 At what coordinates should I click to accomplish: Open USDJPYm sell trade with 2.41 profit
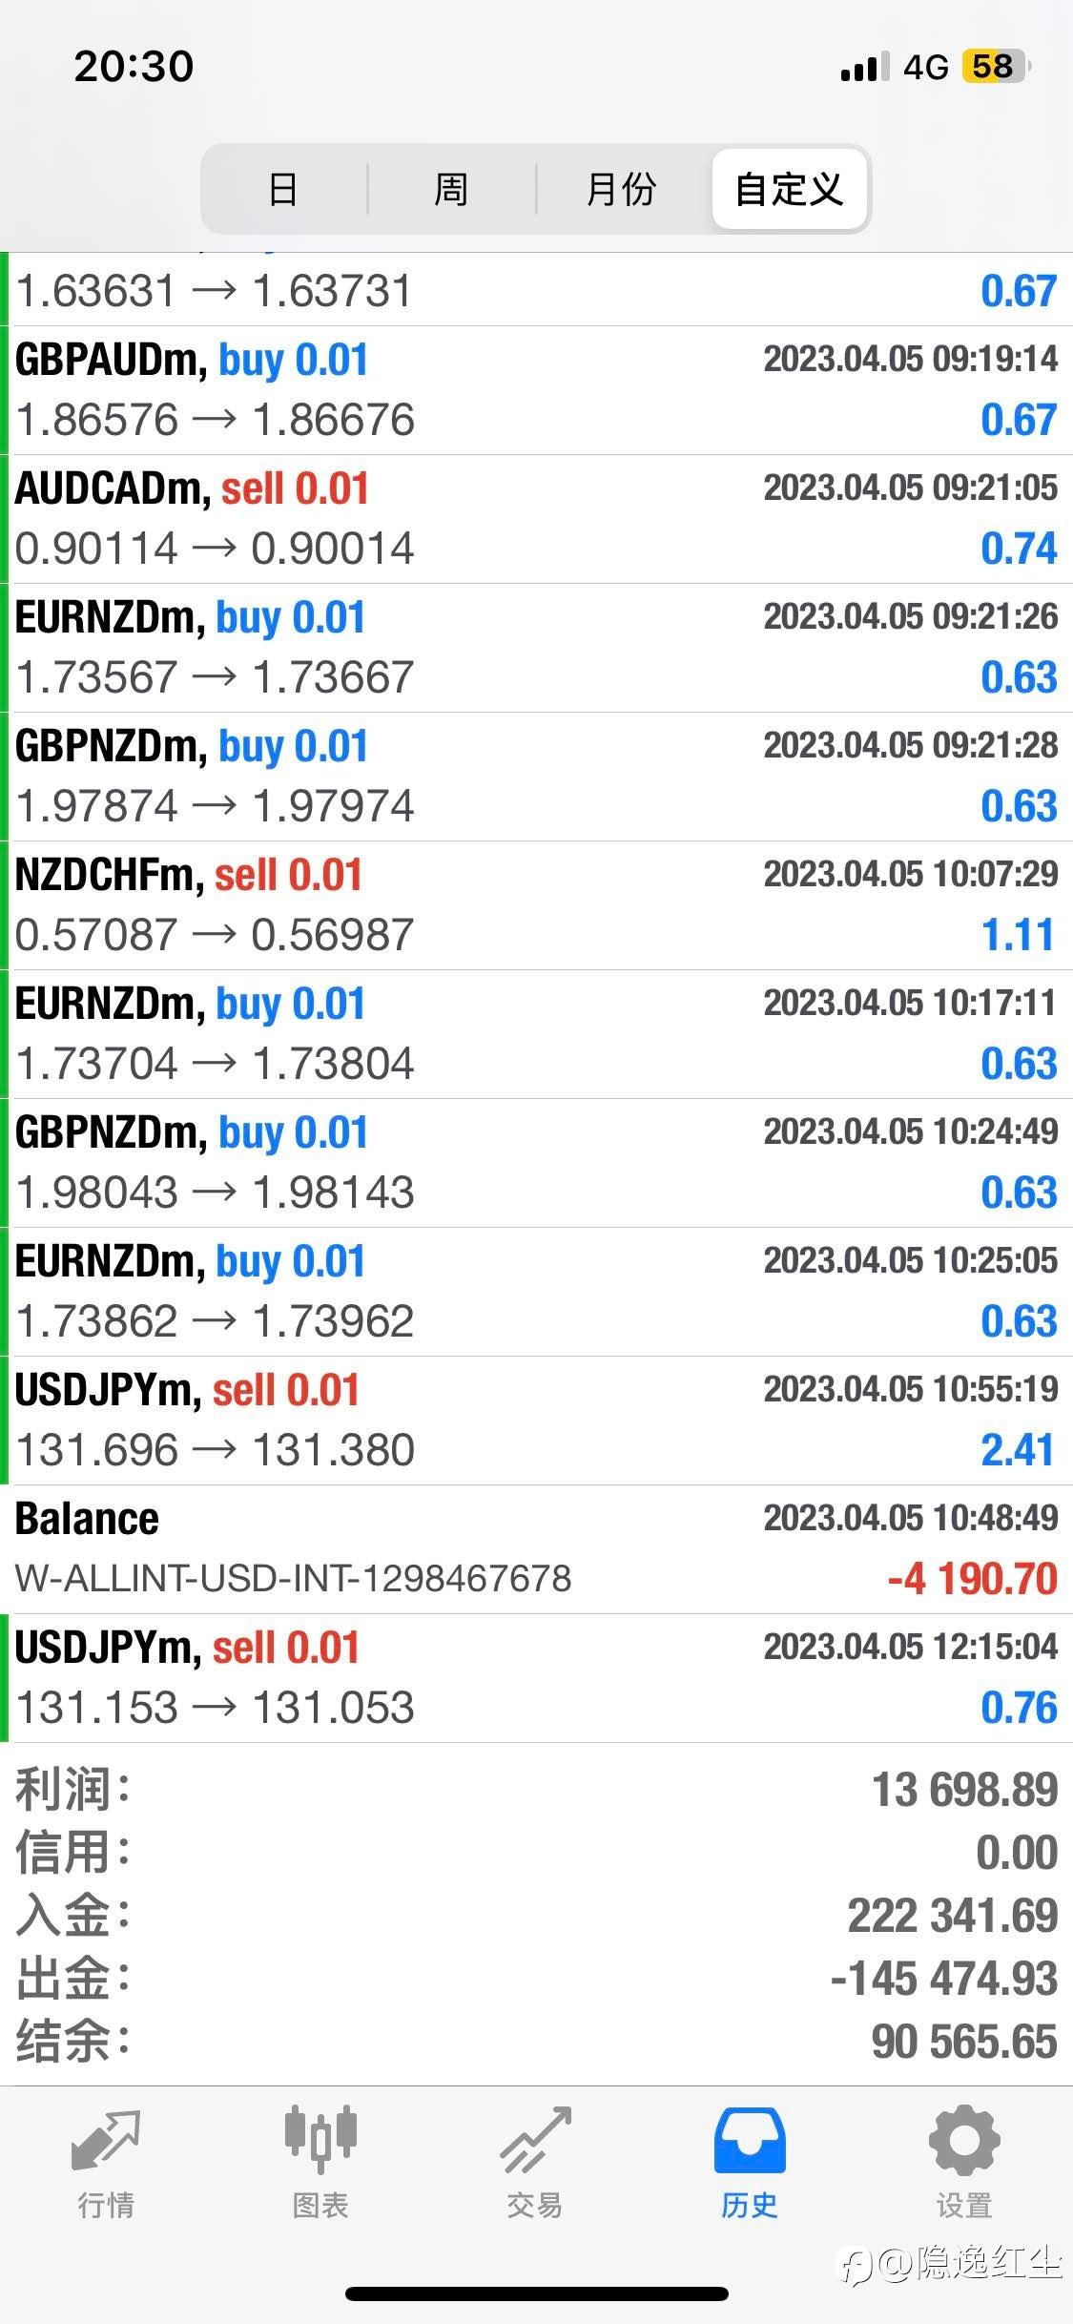click(536, 1421)
